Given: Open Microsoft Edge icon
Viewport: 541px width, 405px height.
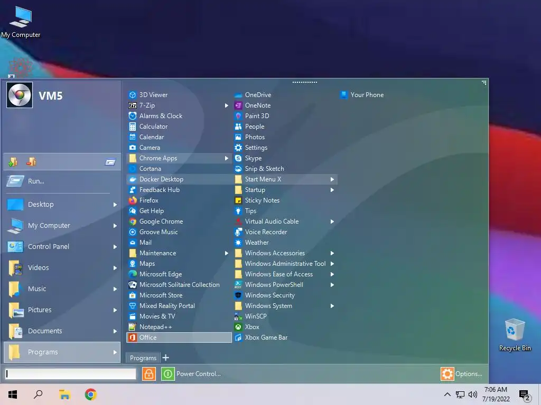Looking at the screenshot, I should click(x=133, y=274).
